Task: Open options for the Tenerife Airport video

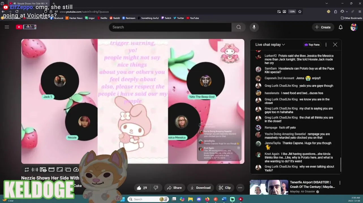Action: point(340,183)
